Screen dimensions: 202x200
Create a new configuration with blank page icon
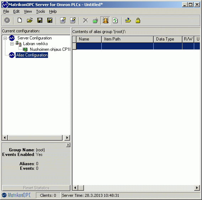click(20, 20)
